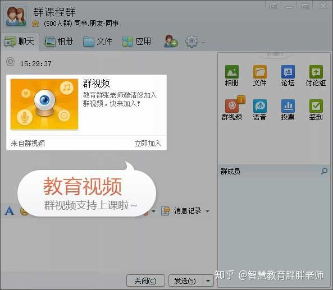This screenshot has height=290, width=333.
Task: Click the 发送(S) send button
Action: point(185,280)
